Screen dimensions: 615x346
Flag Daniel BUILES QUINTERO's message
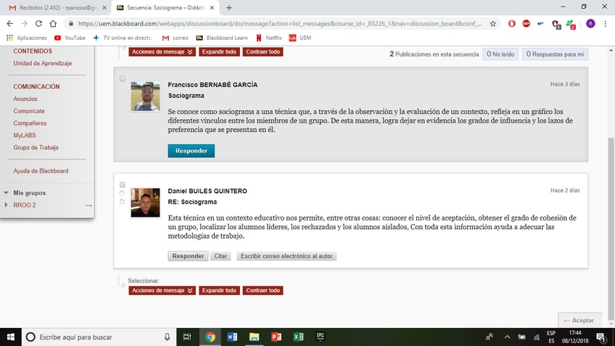click(x=123, y=202)
